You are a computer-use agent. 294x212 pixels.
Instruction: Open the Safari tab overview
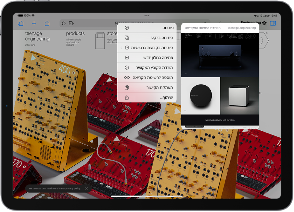(21, 23)
